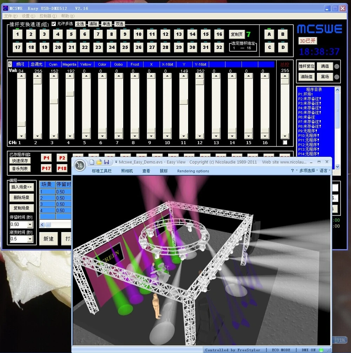
Task: Open the 多项选择 dropdown in Easy View
Action: (x=308, y=171)
